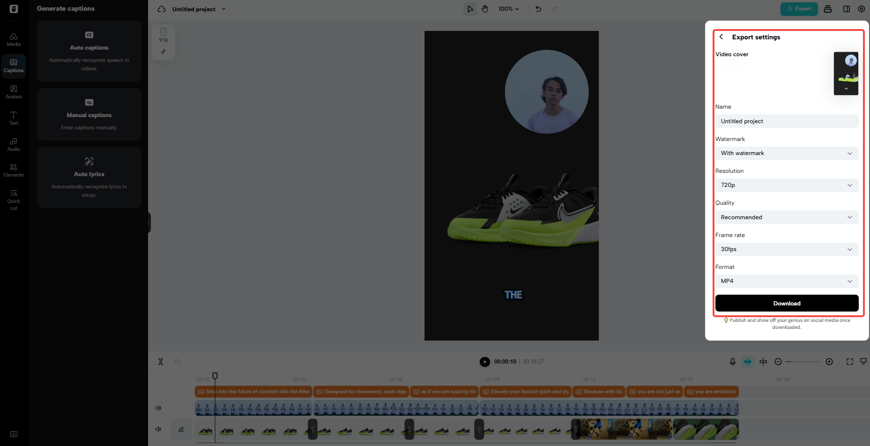
Task: Undo the last action
Action: [x=538, y=8]
